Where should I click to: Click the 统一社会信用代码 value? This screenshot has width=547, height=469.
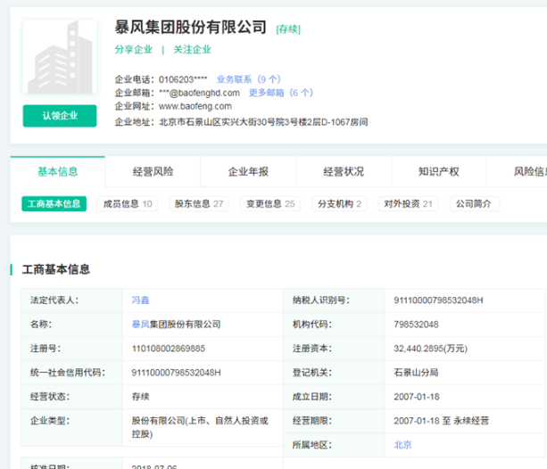point(176,373)
